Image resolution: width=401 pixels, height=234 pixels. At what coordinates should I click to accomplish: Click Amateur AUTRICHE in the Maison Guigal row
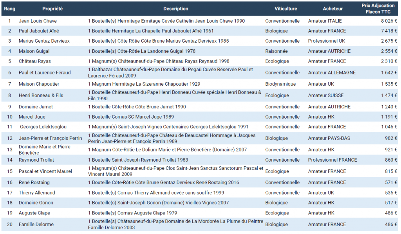[329, 51]
